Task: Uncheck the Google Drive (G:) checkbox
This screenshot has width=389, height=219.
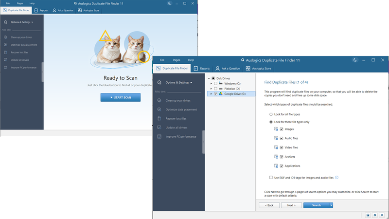Action: [x=215, y=94]
